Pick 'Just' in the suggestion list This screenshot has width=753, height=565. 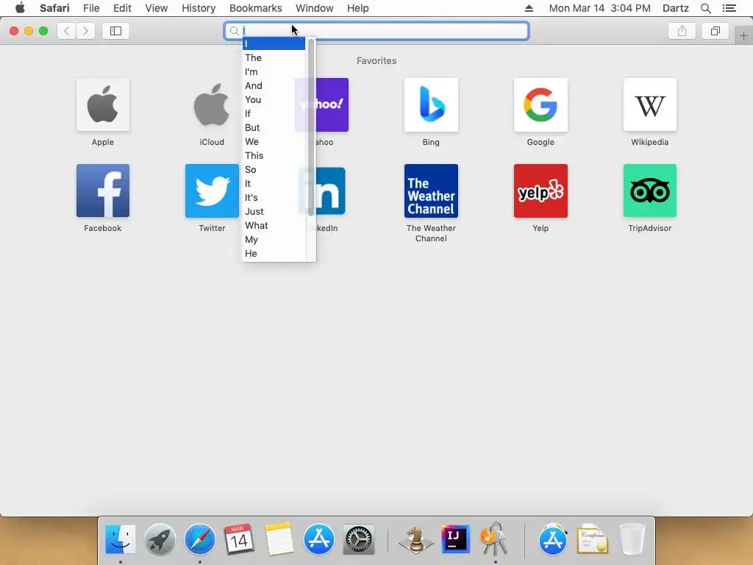click(274, 211)
